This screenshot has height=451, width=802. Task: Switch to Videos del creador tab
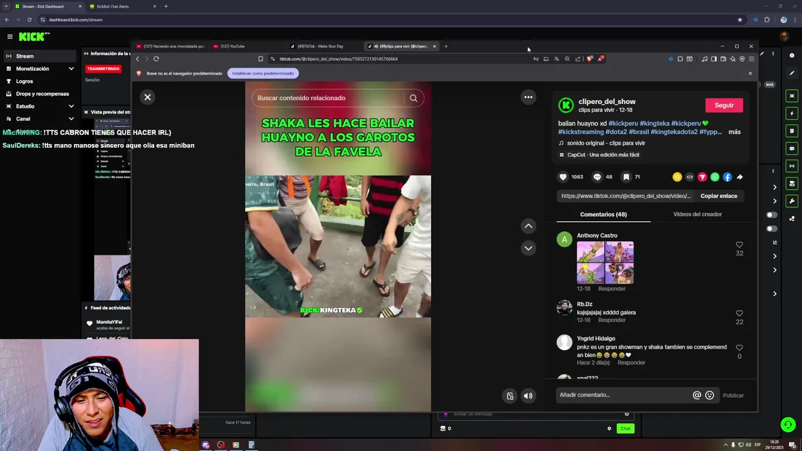click(x=697, y=214)
